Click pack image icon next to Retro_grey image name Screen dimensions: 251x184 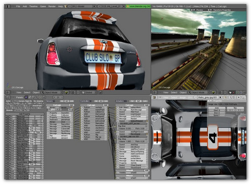(x=225, y=97)
